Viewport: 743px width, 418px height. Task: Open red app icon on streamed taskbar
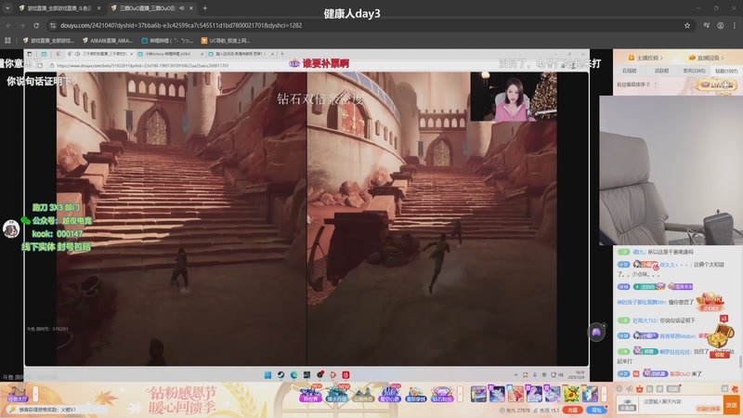pos(345,375)
